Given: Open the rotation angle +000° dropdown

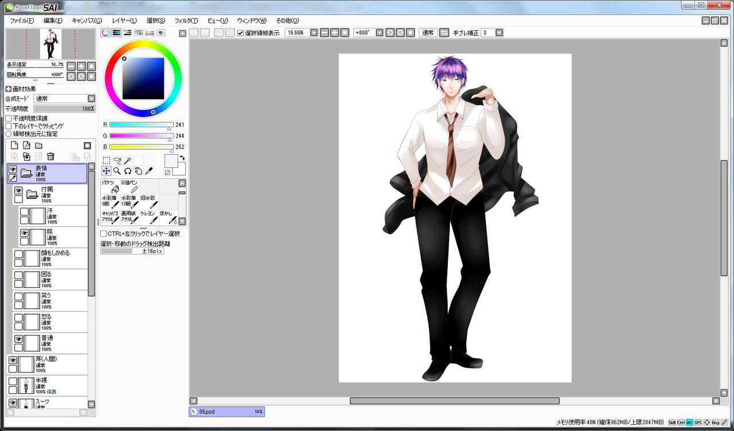Looking at the screenshot, I should 379,33.
